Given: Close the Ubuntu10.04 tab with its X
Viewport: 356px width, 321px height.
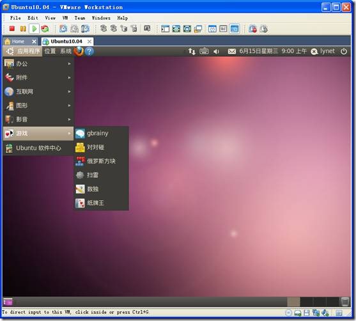Looking at the screenshot, I should [89, 42].
